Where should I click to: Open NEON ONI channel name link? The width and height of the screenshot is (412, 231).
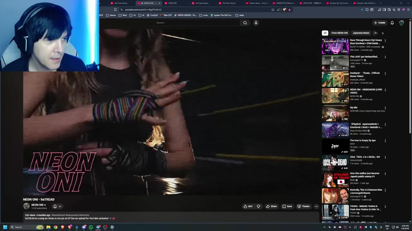point(37,205)
